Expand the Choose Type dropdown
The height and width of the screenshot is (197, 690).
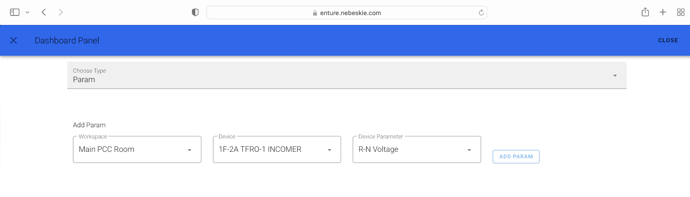(x=346, y=76)
